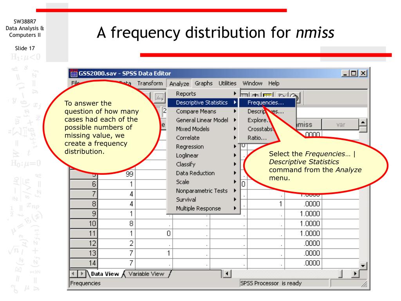
Task: Expand the Mixed Models submenu
Action: (203, 129)
